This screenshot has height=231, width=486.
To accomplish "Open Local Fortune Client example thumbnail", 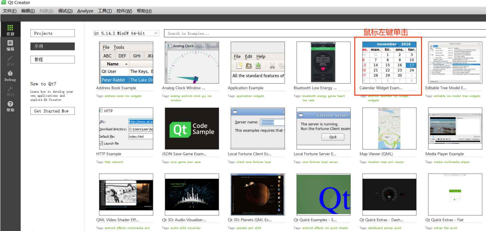I will pos(258,129).
